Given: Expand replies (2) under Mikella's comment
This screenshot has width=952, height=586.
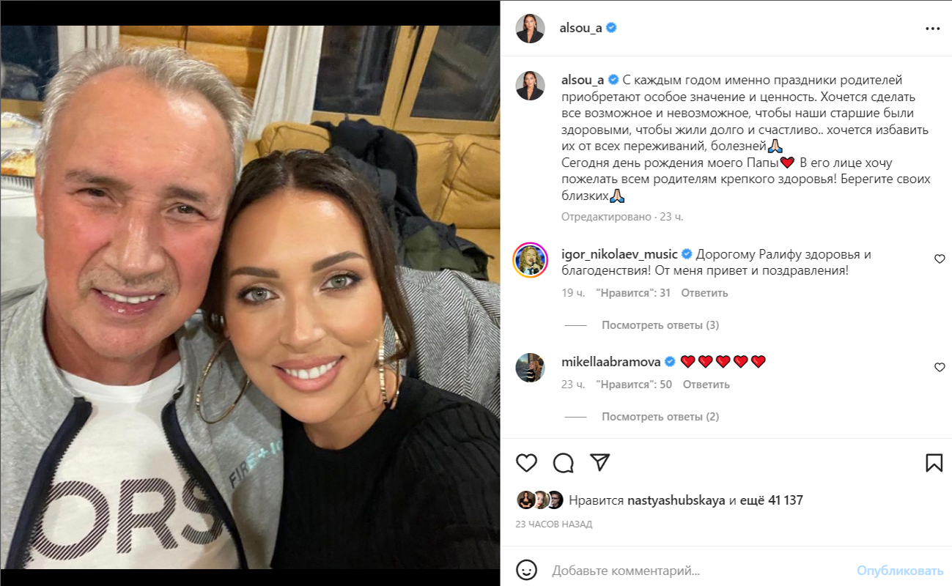Looking at the screenshot, I should [660, 417].
